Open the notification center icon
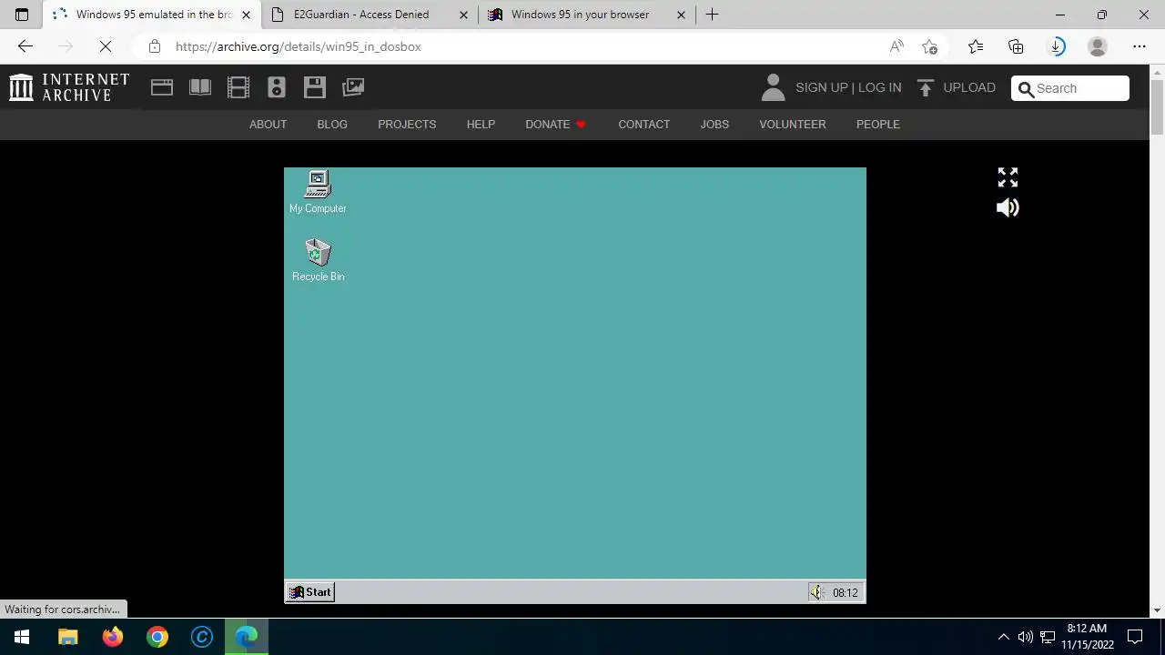This screenshot has height=655, width=1165. [1135, 637]
